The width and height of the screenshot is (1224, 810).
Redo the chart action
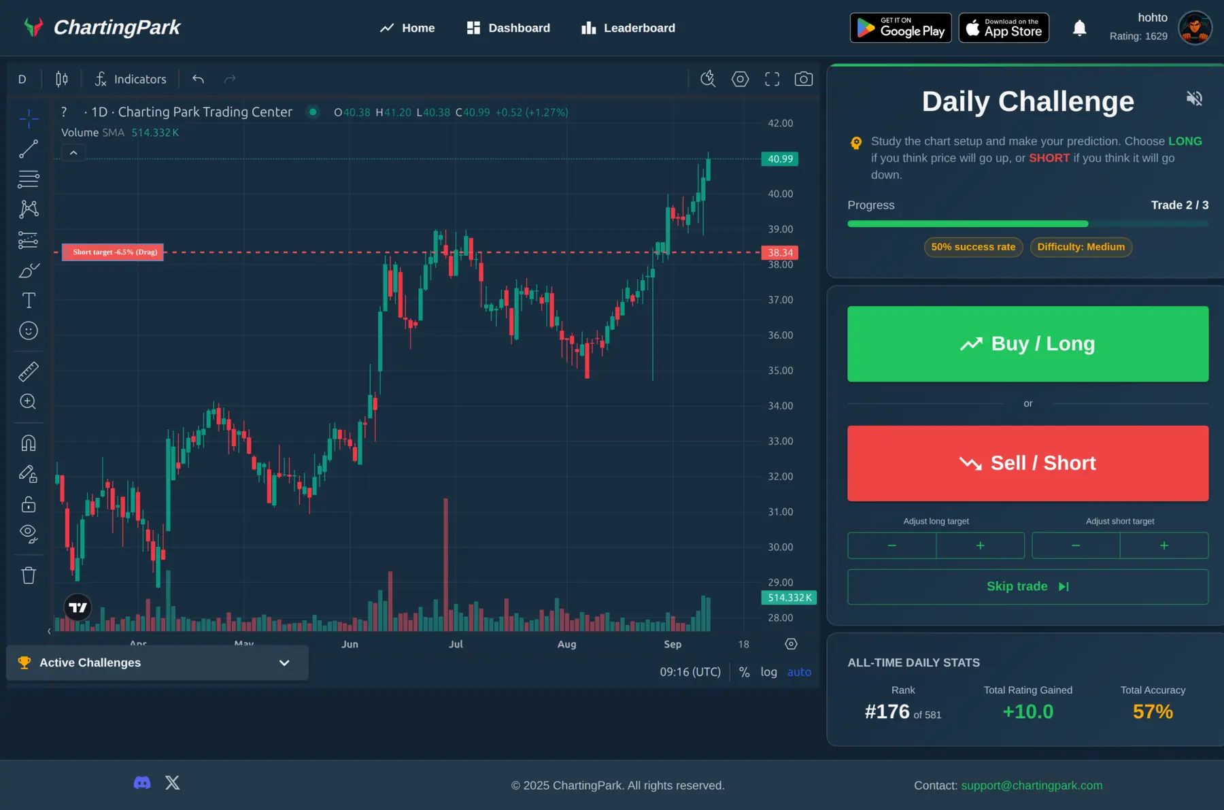(x=230, y=79)
